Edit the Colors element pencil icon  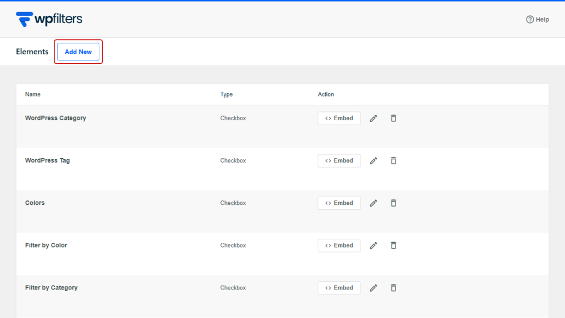click(x=374, y=203)
